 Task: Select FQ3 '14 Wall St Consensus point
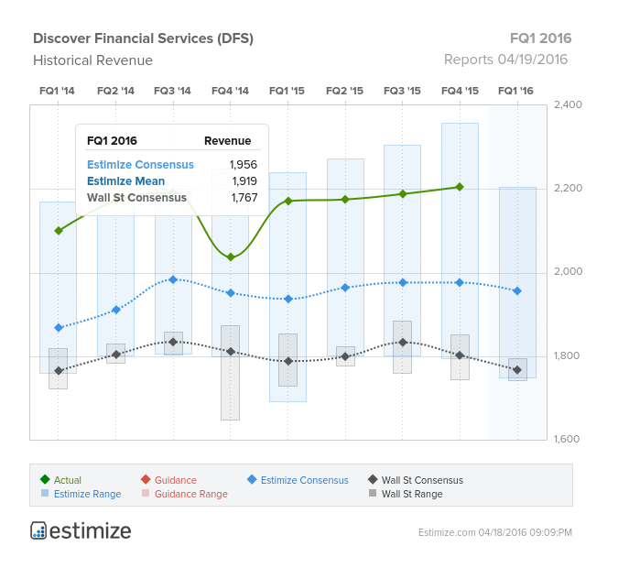point(173,342)
